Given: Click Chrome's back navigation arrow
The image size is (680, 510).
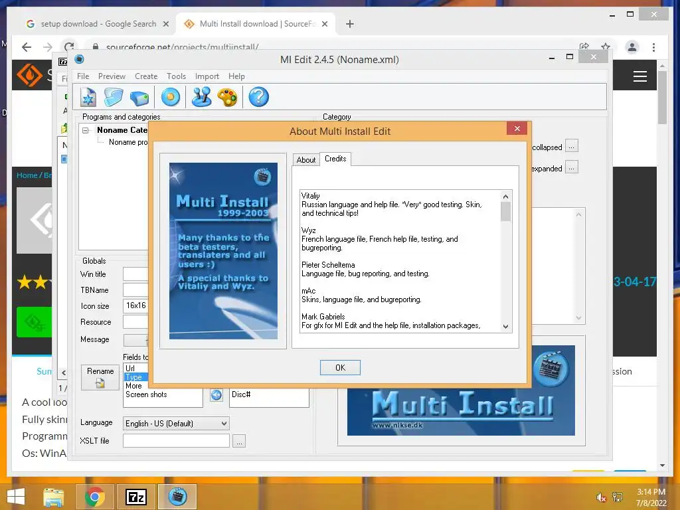Looking at the screenshot, I should tap(27, 47).
